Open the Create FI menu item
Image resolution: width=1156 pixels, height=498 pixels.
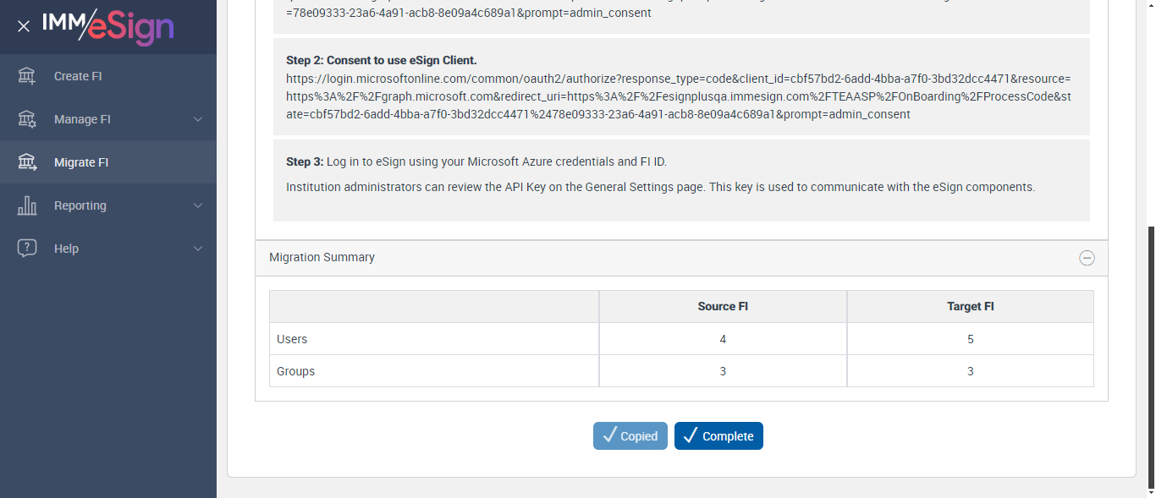tap(78, 76)
